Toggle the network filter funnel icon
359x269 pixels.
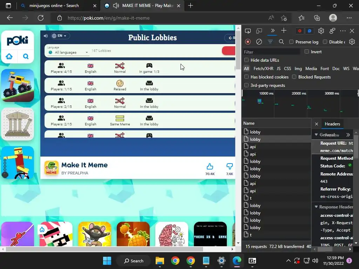click(x=270, y=42)
